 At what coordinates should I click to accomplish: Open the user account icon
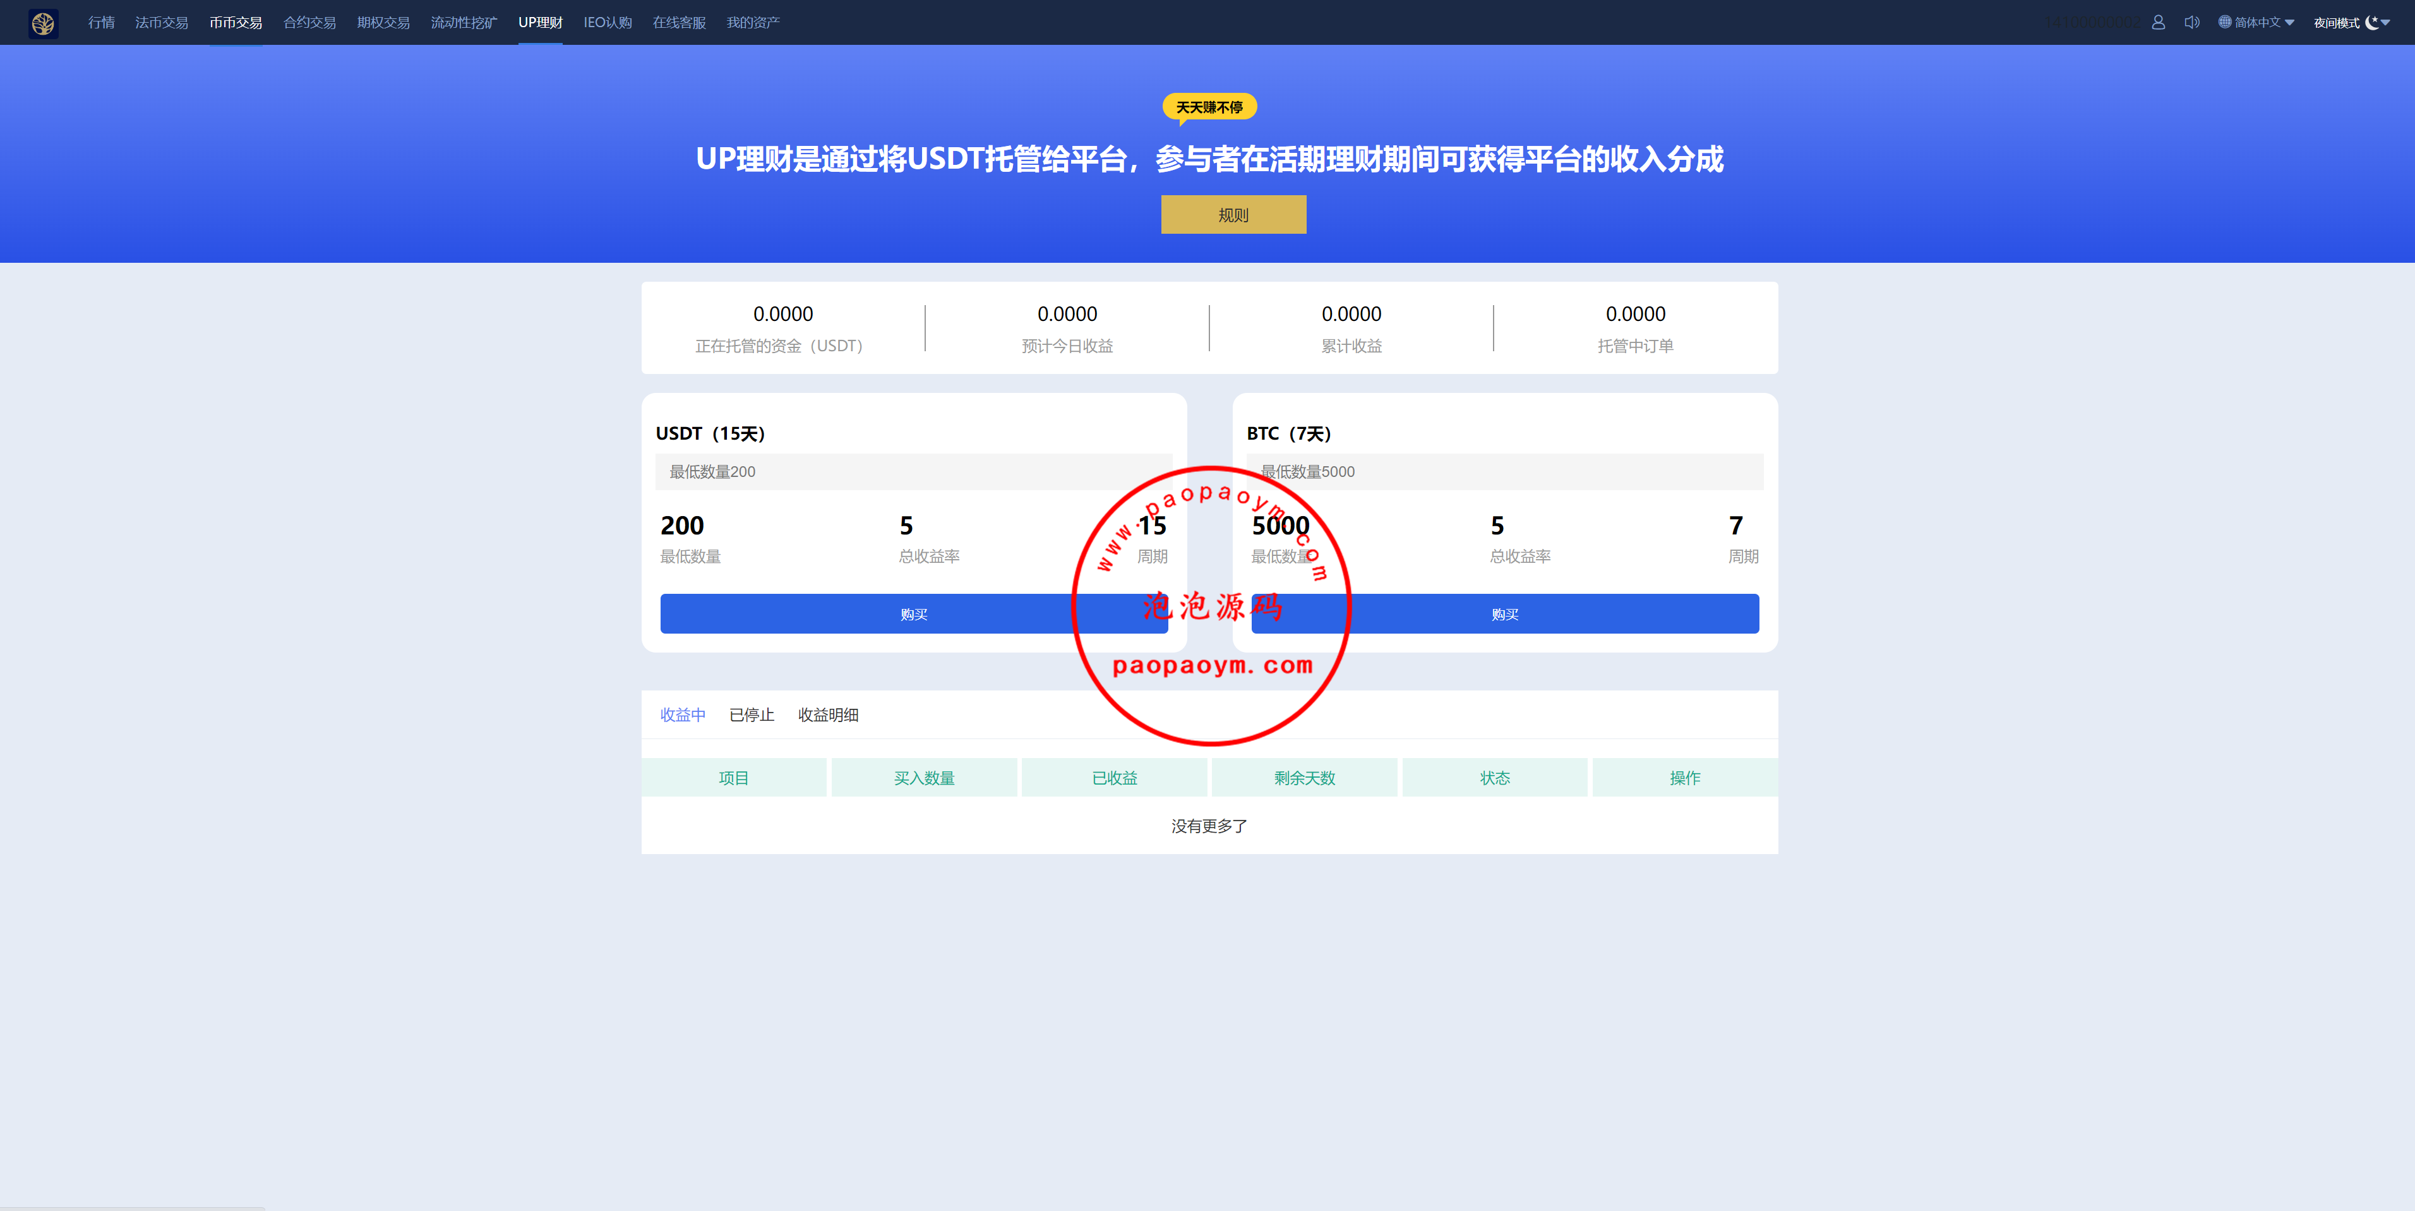pyautogui.click(x=2158, y=23)
